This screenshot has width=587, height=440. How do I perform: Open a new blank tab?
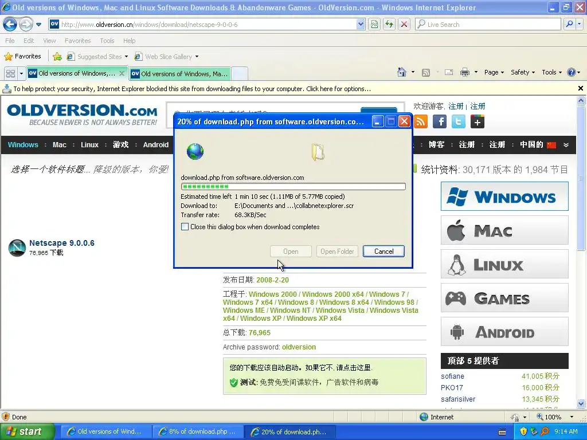240,74
